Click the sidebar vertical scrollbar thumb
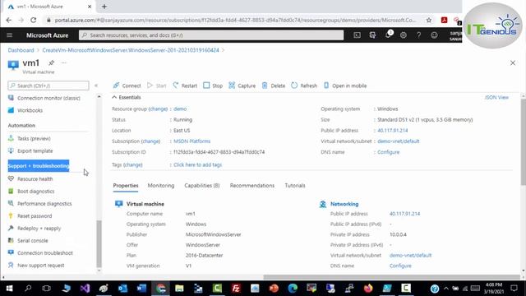Screen dimensions: 526x296 (x=99, y=243)
